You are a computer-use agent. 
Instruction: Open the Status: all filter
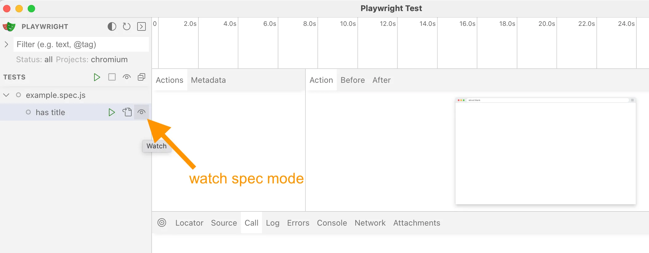tap(34, 59)
